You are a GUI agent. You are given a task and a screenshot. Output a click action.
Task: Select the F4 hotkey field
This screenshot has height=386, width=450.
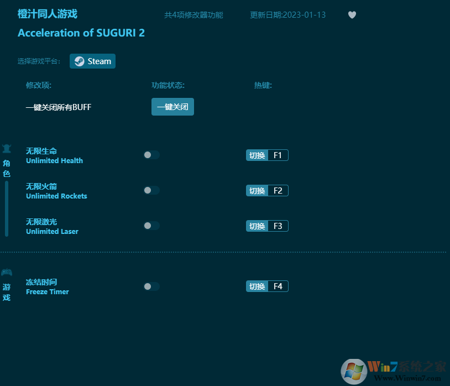(278, 286)
